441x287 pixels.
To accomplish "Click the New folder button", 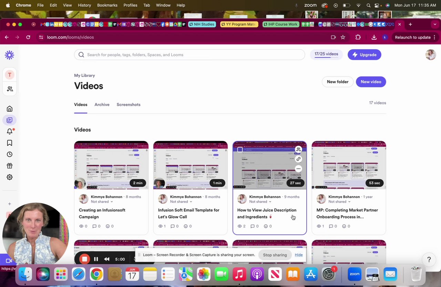I will pyautogui.click(x=338, y=82).
